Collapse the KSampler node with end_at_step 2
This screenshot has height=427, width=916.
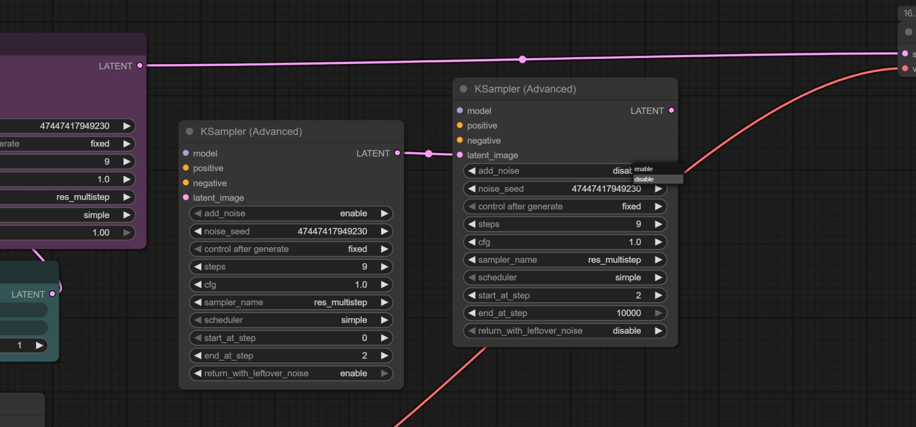[x=189, y=132]
